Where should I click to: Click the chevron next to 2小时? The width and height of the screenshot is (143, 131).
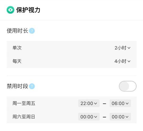pos(129,48)
